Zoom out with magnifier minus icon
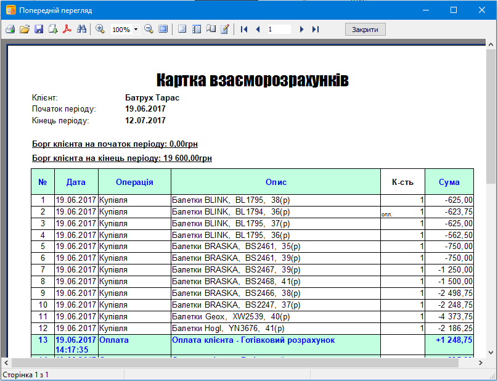The width and height of the screenshot is (498, 381). click(x=149, y=29)
